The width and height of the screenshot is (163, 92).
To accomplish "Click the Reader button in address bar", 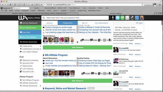I will click(148, 5).
